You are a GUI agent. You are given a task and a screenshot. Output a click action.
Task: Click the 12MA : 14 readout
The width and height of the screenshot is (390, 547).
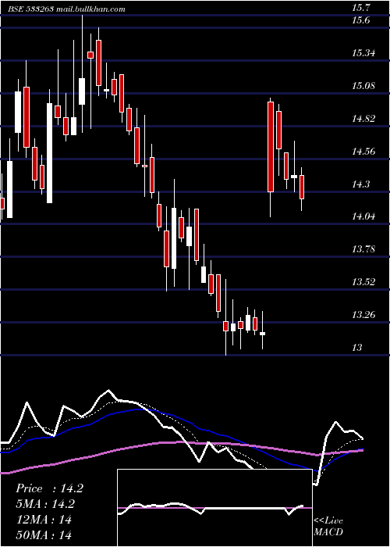(x=43, y=520)
